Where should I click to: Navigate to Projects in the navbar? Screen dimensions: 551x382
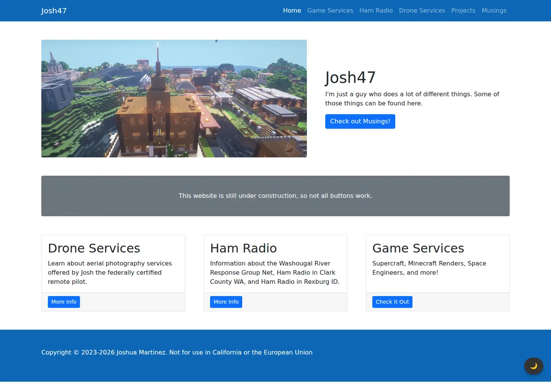[463, 11]
